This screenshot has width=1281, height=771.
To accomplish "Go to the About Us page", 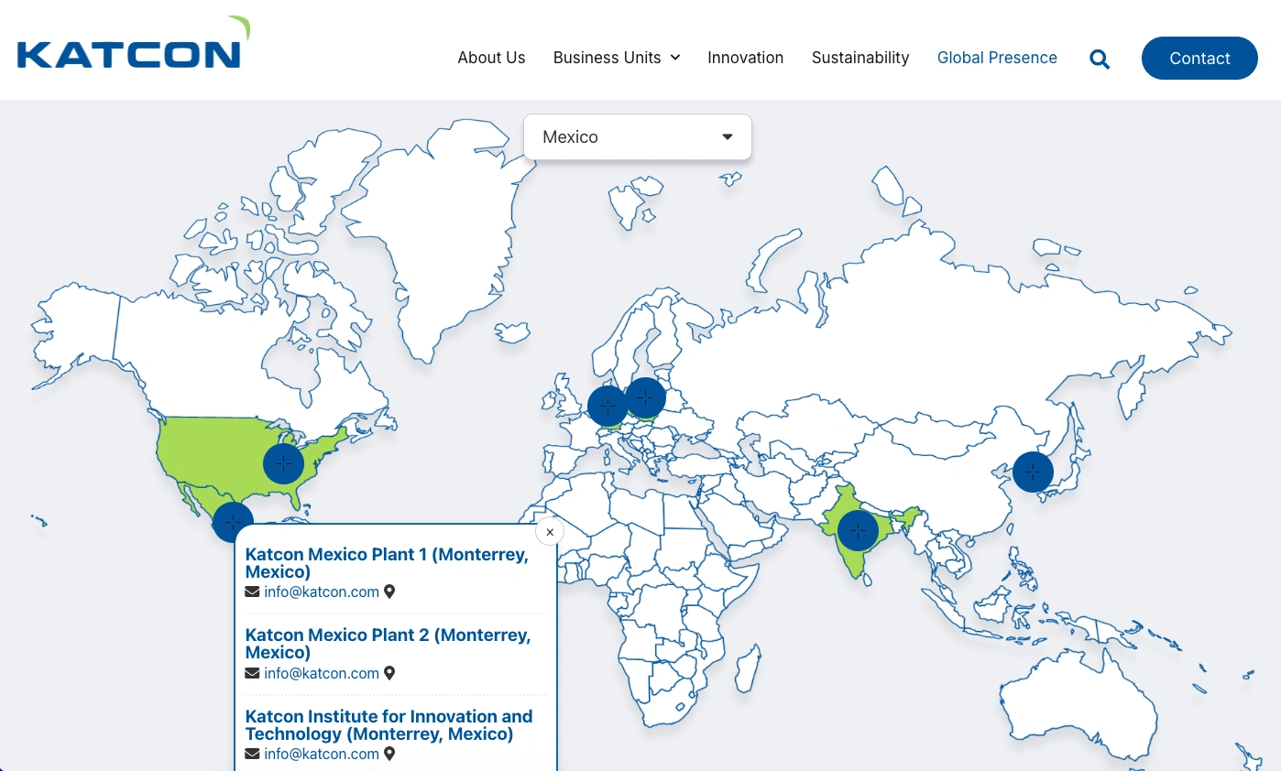I will click(491, 58).
